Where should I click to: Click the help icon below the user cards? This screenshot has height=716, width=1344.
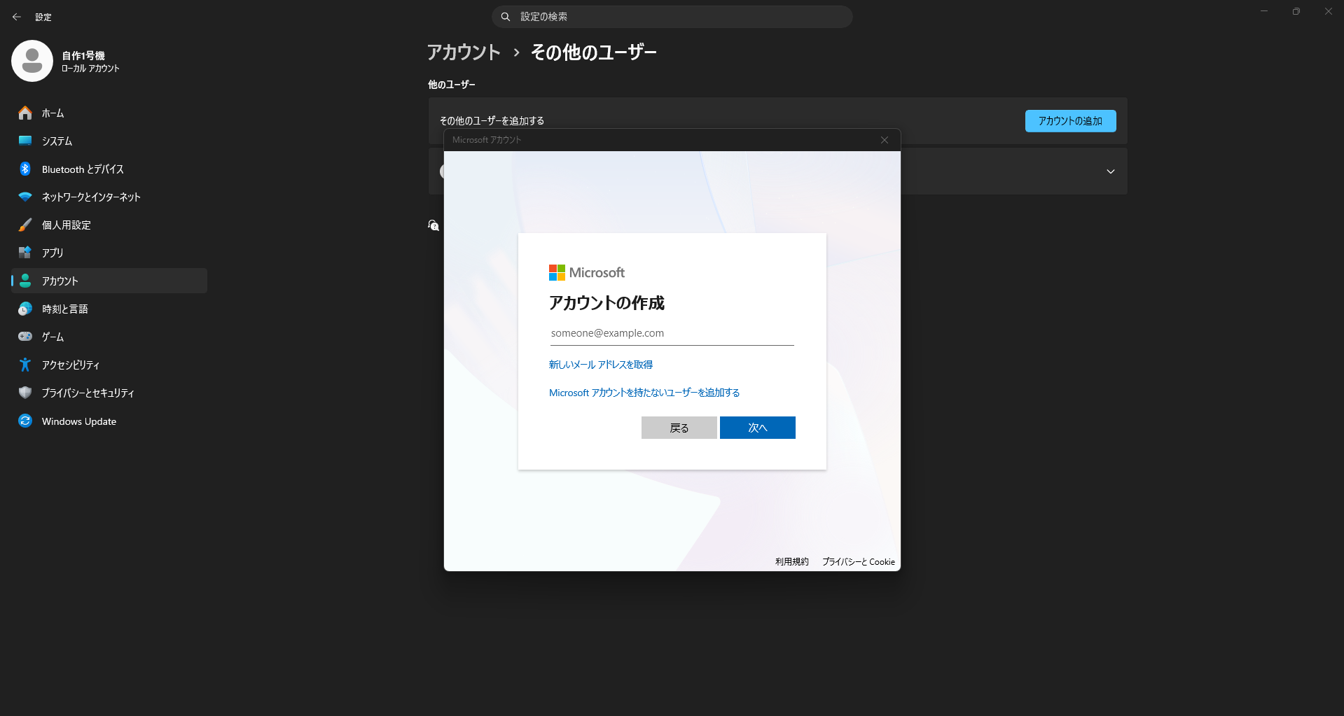(434, 225)
